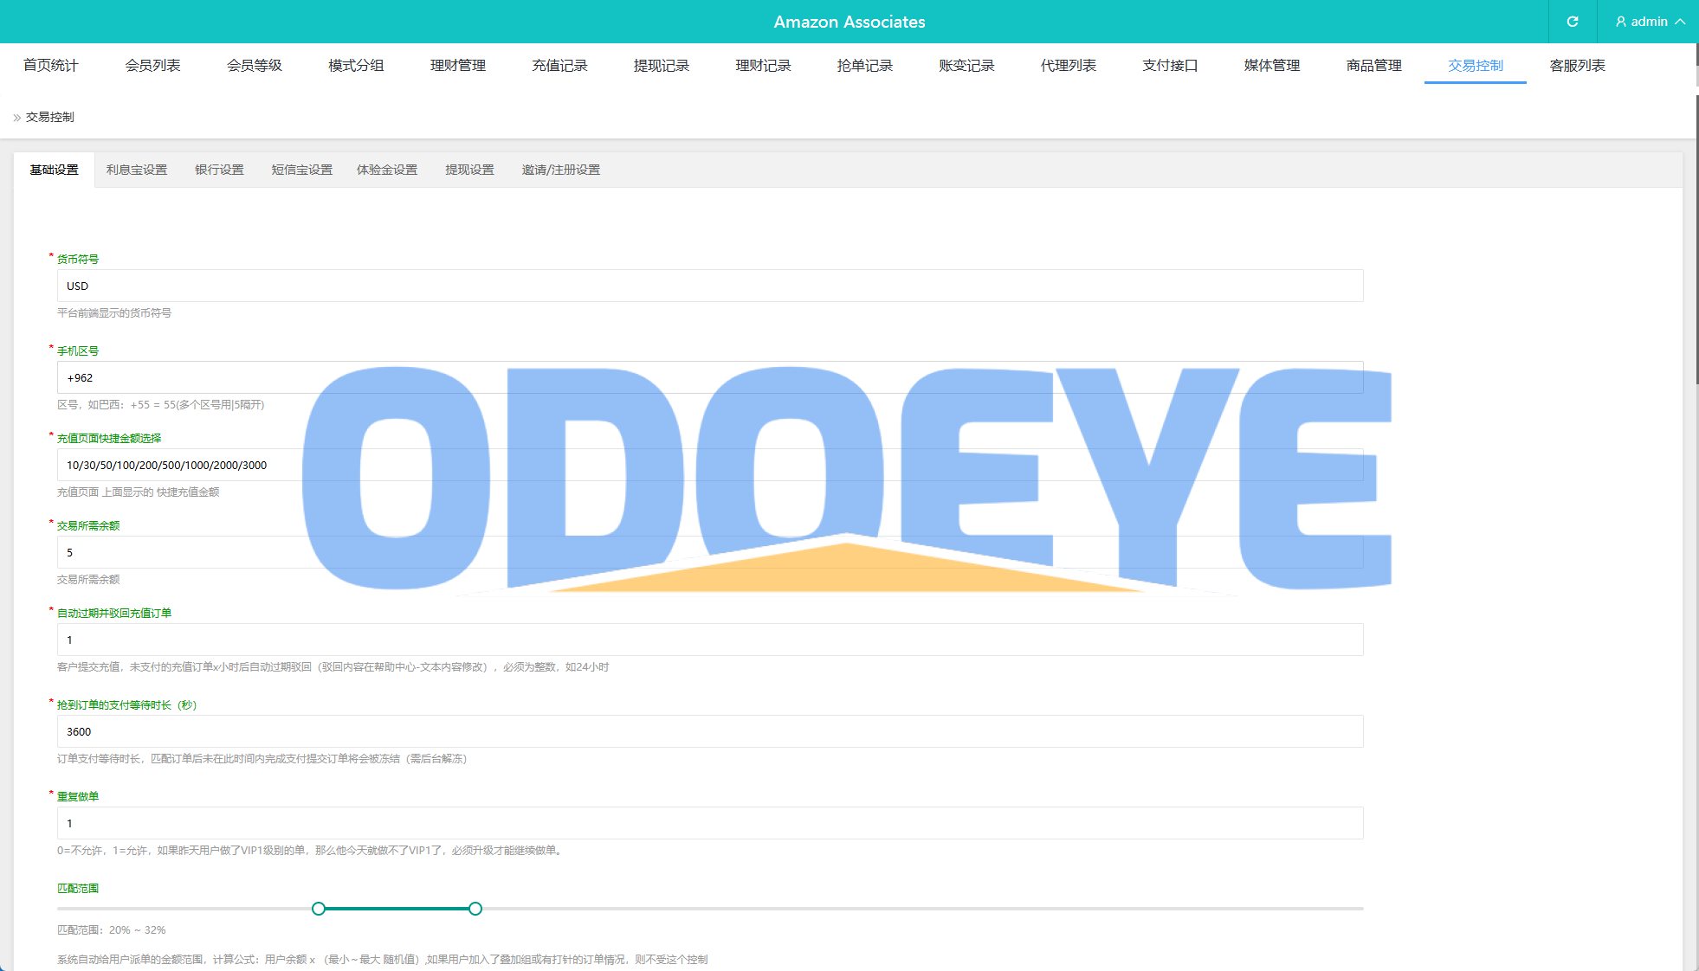
Task: Click the admin user icon
Action: click(1621, 22)
